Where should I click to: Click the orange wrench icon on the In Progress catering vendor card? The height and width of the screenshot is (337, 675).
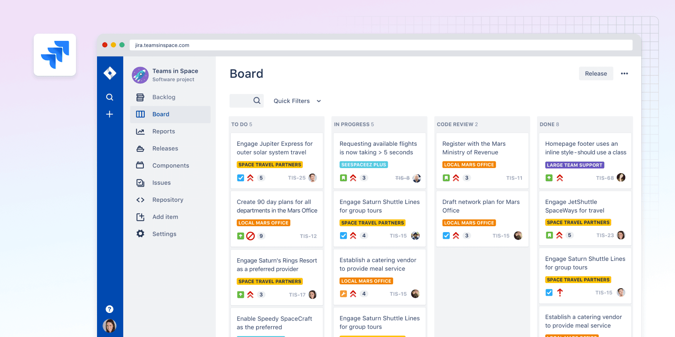point(343,294)
